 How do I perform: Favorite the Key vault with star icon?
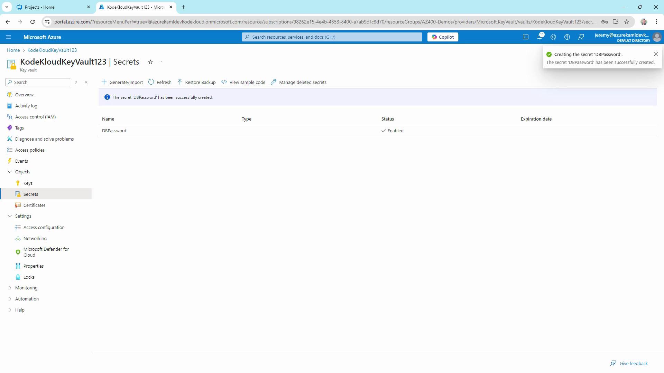coord(150,62)
